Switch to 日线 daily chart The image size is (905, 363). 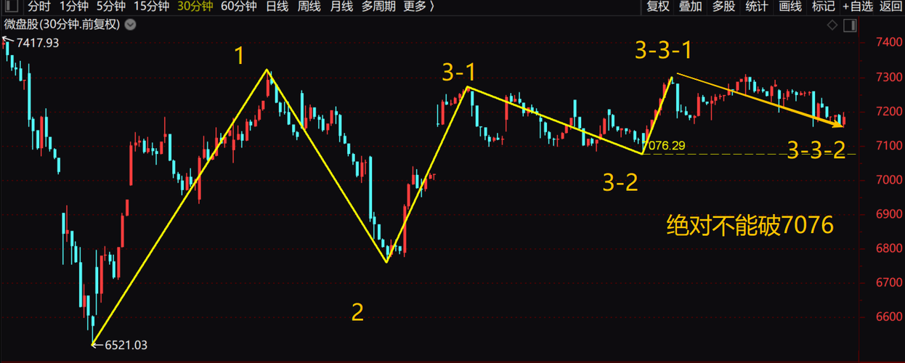277,7
